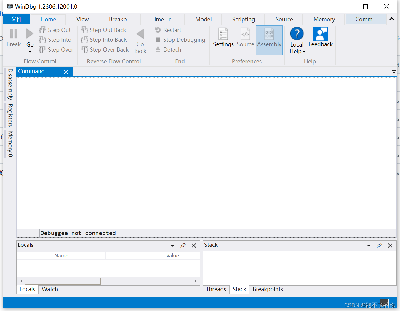Click the Detach icon
400x311 pixels.
(158, 49)
